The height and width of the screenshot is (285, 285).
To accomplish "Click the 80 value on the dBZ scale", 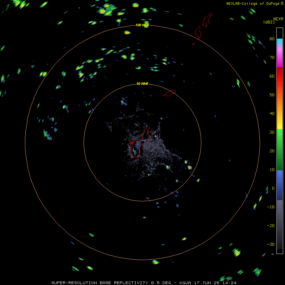I will tap(272, 39).
